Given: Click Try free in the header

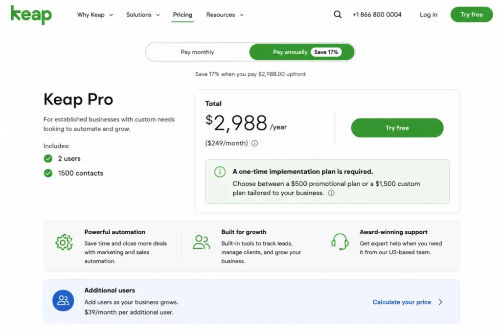Looking at the screenshot, I should tap(472, 15).
